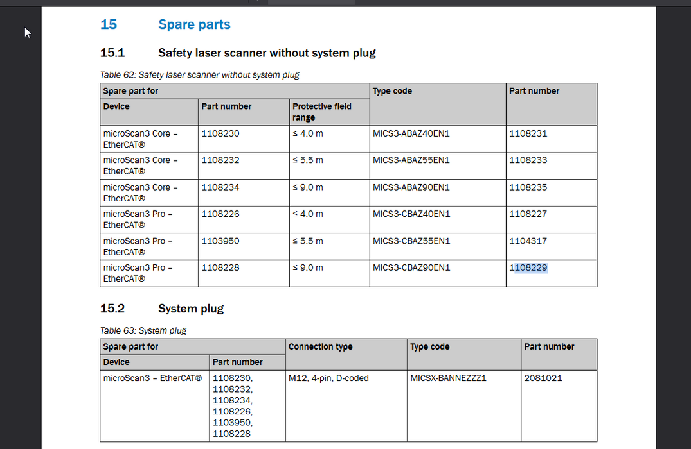Click part number 1108234 in Table 62
This screenshot has height=449, width=691.
pyautogui.click(x=220, y=187)
